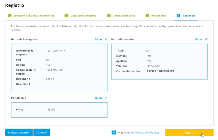
Task: Uncheck the Acepto los Términos checkbox
Action: (114, 132)
